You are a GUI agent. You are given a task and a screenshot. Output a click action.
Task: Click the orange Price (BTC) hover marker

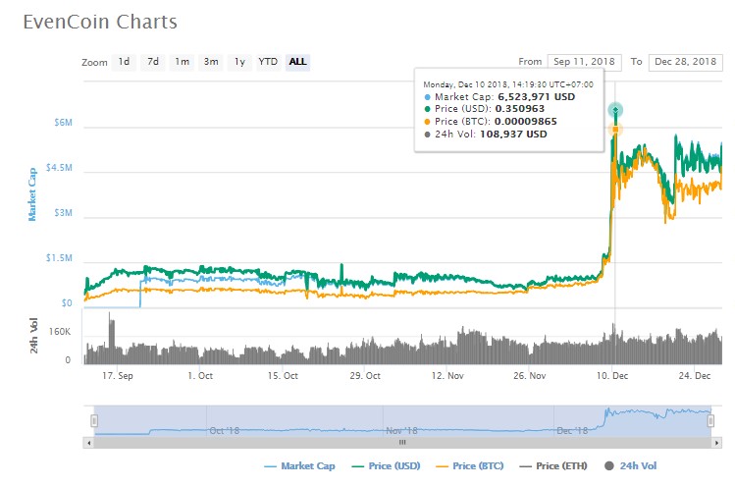click(x=615, y=129)
